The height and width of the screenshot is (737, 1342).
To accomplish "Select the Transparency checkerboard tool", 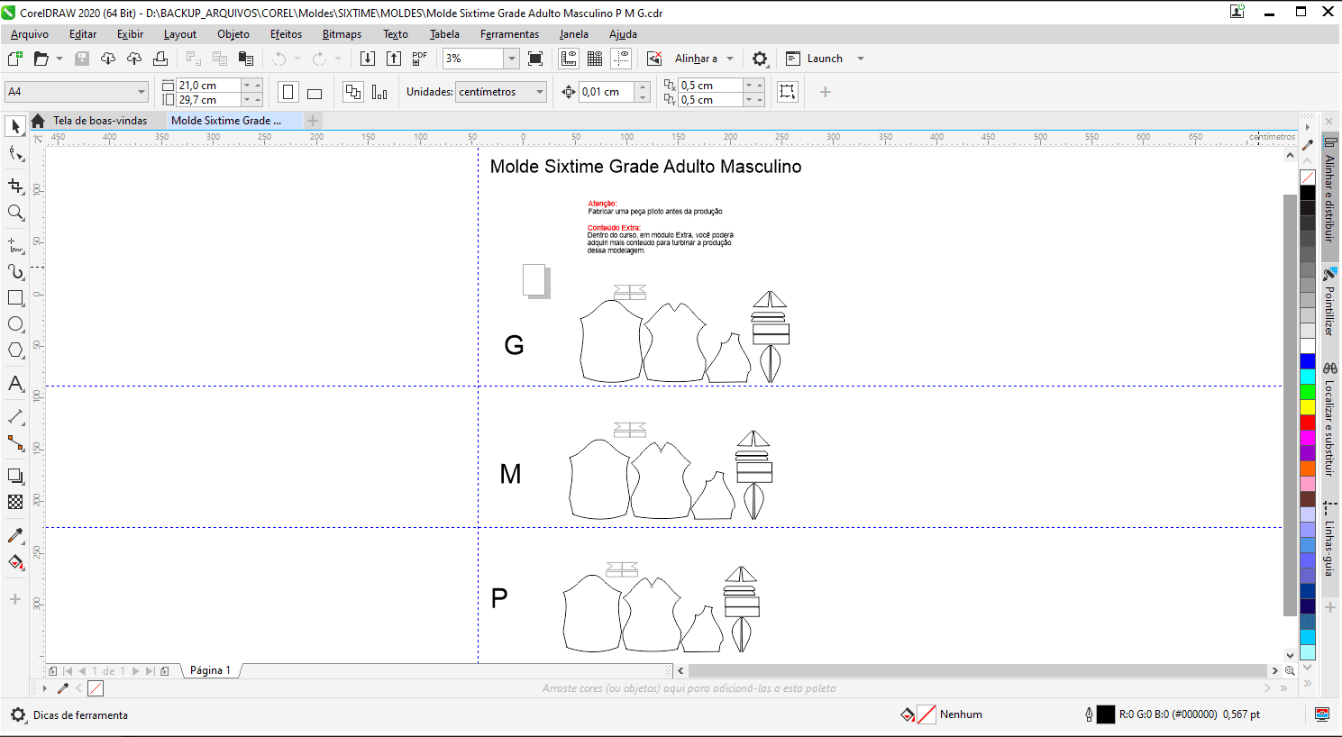I will click(15, 502).
